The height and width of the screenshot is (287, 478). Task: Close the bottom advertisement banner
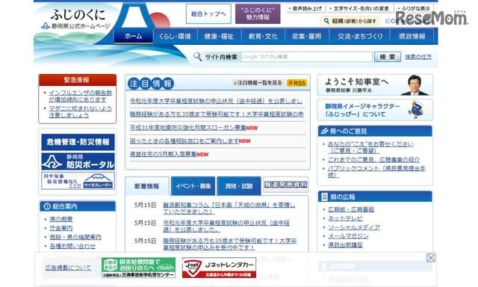click(x=430, y=258)
